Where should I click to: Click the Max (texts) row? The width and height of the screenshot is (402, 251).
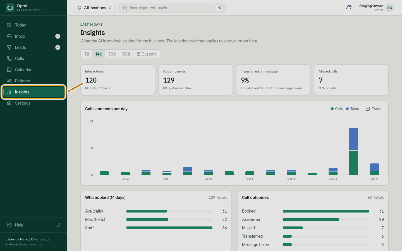coord(156,219)
